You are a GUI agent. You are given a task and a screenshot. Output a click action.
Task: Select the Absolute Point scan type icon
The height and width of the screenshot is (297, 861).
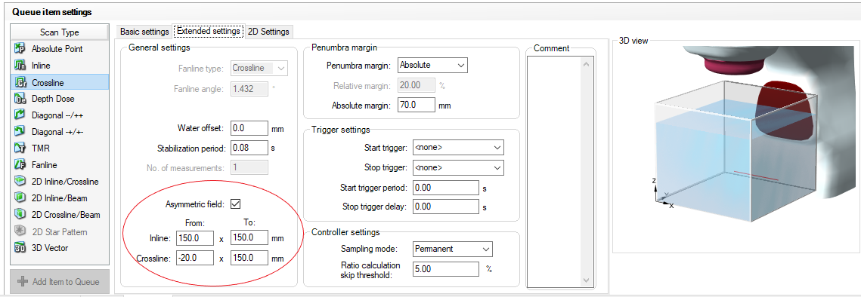coord(20,49)
